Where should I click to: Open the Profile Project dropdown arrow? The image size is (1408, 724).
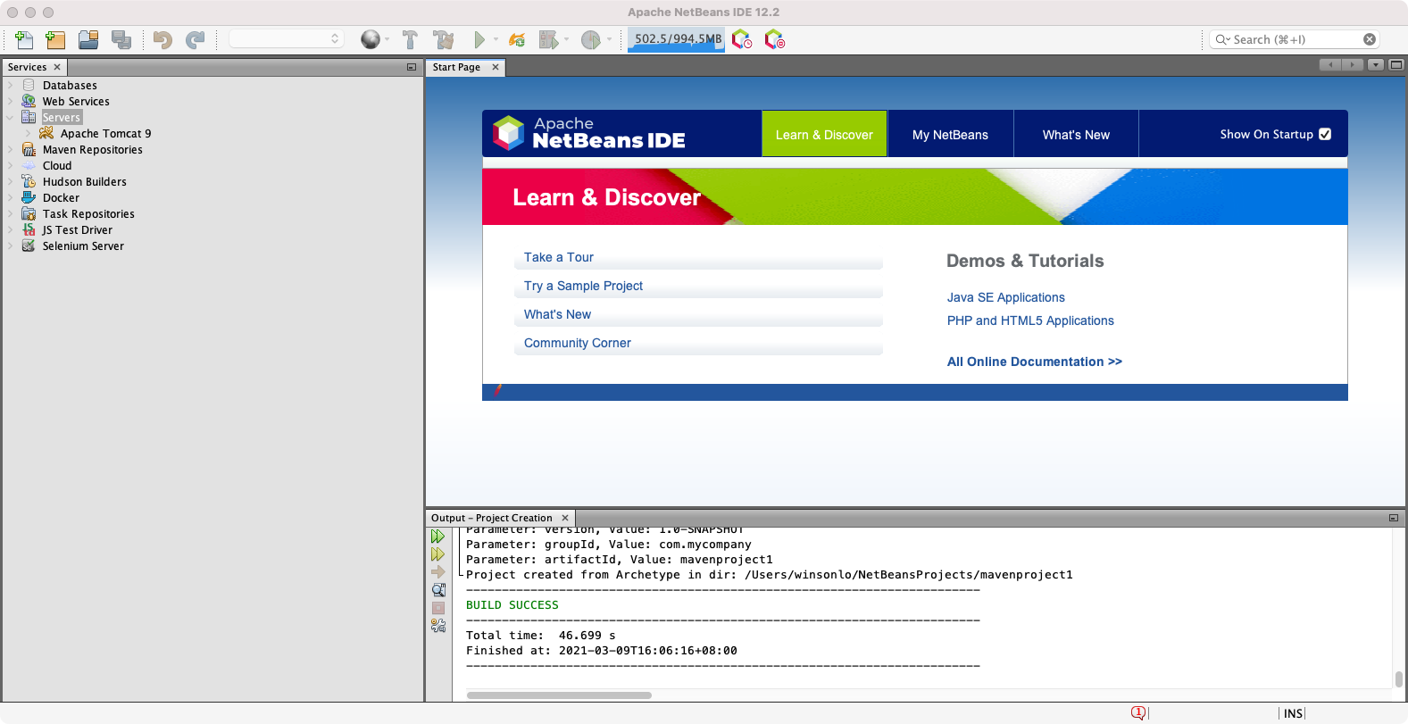610,39
